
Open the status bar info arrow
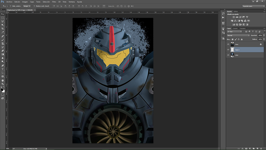(x=46, y=149)
